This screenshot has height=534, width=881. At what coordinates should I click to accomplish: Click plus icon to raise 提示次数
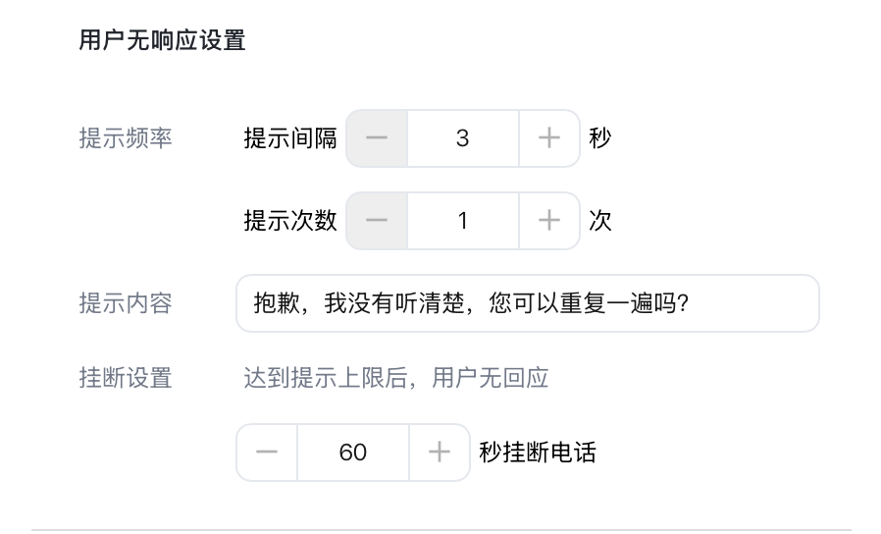[x=549, y=221]
